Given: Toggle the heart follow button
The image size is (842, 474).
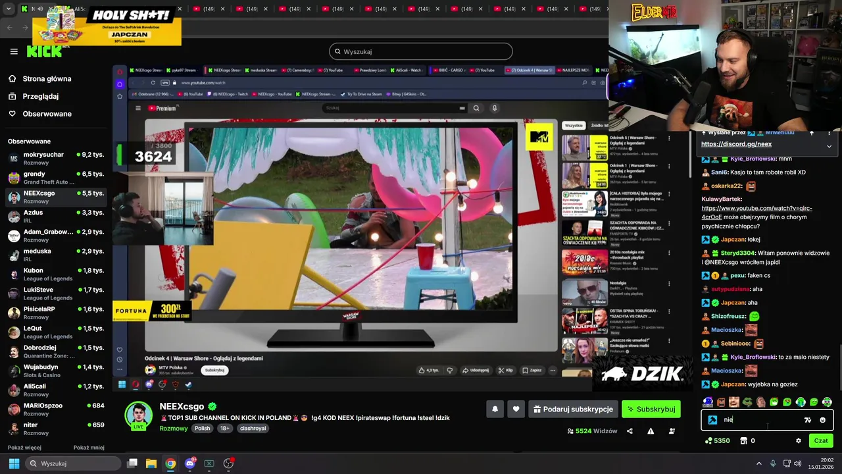Looking at the screenshot, I should pyautogui.click(x=516, y=409).
